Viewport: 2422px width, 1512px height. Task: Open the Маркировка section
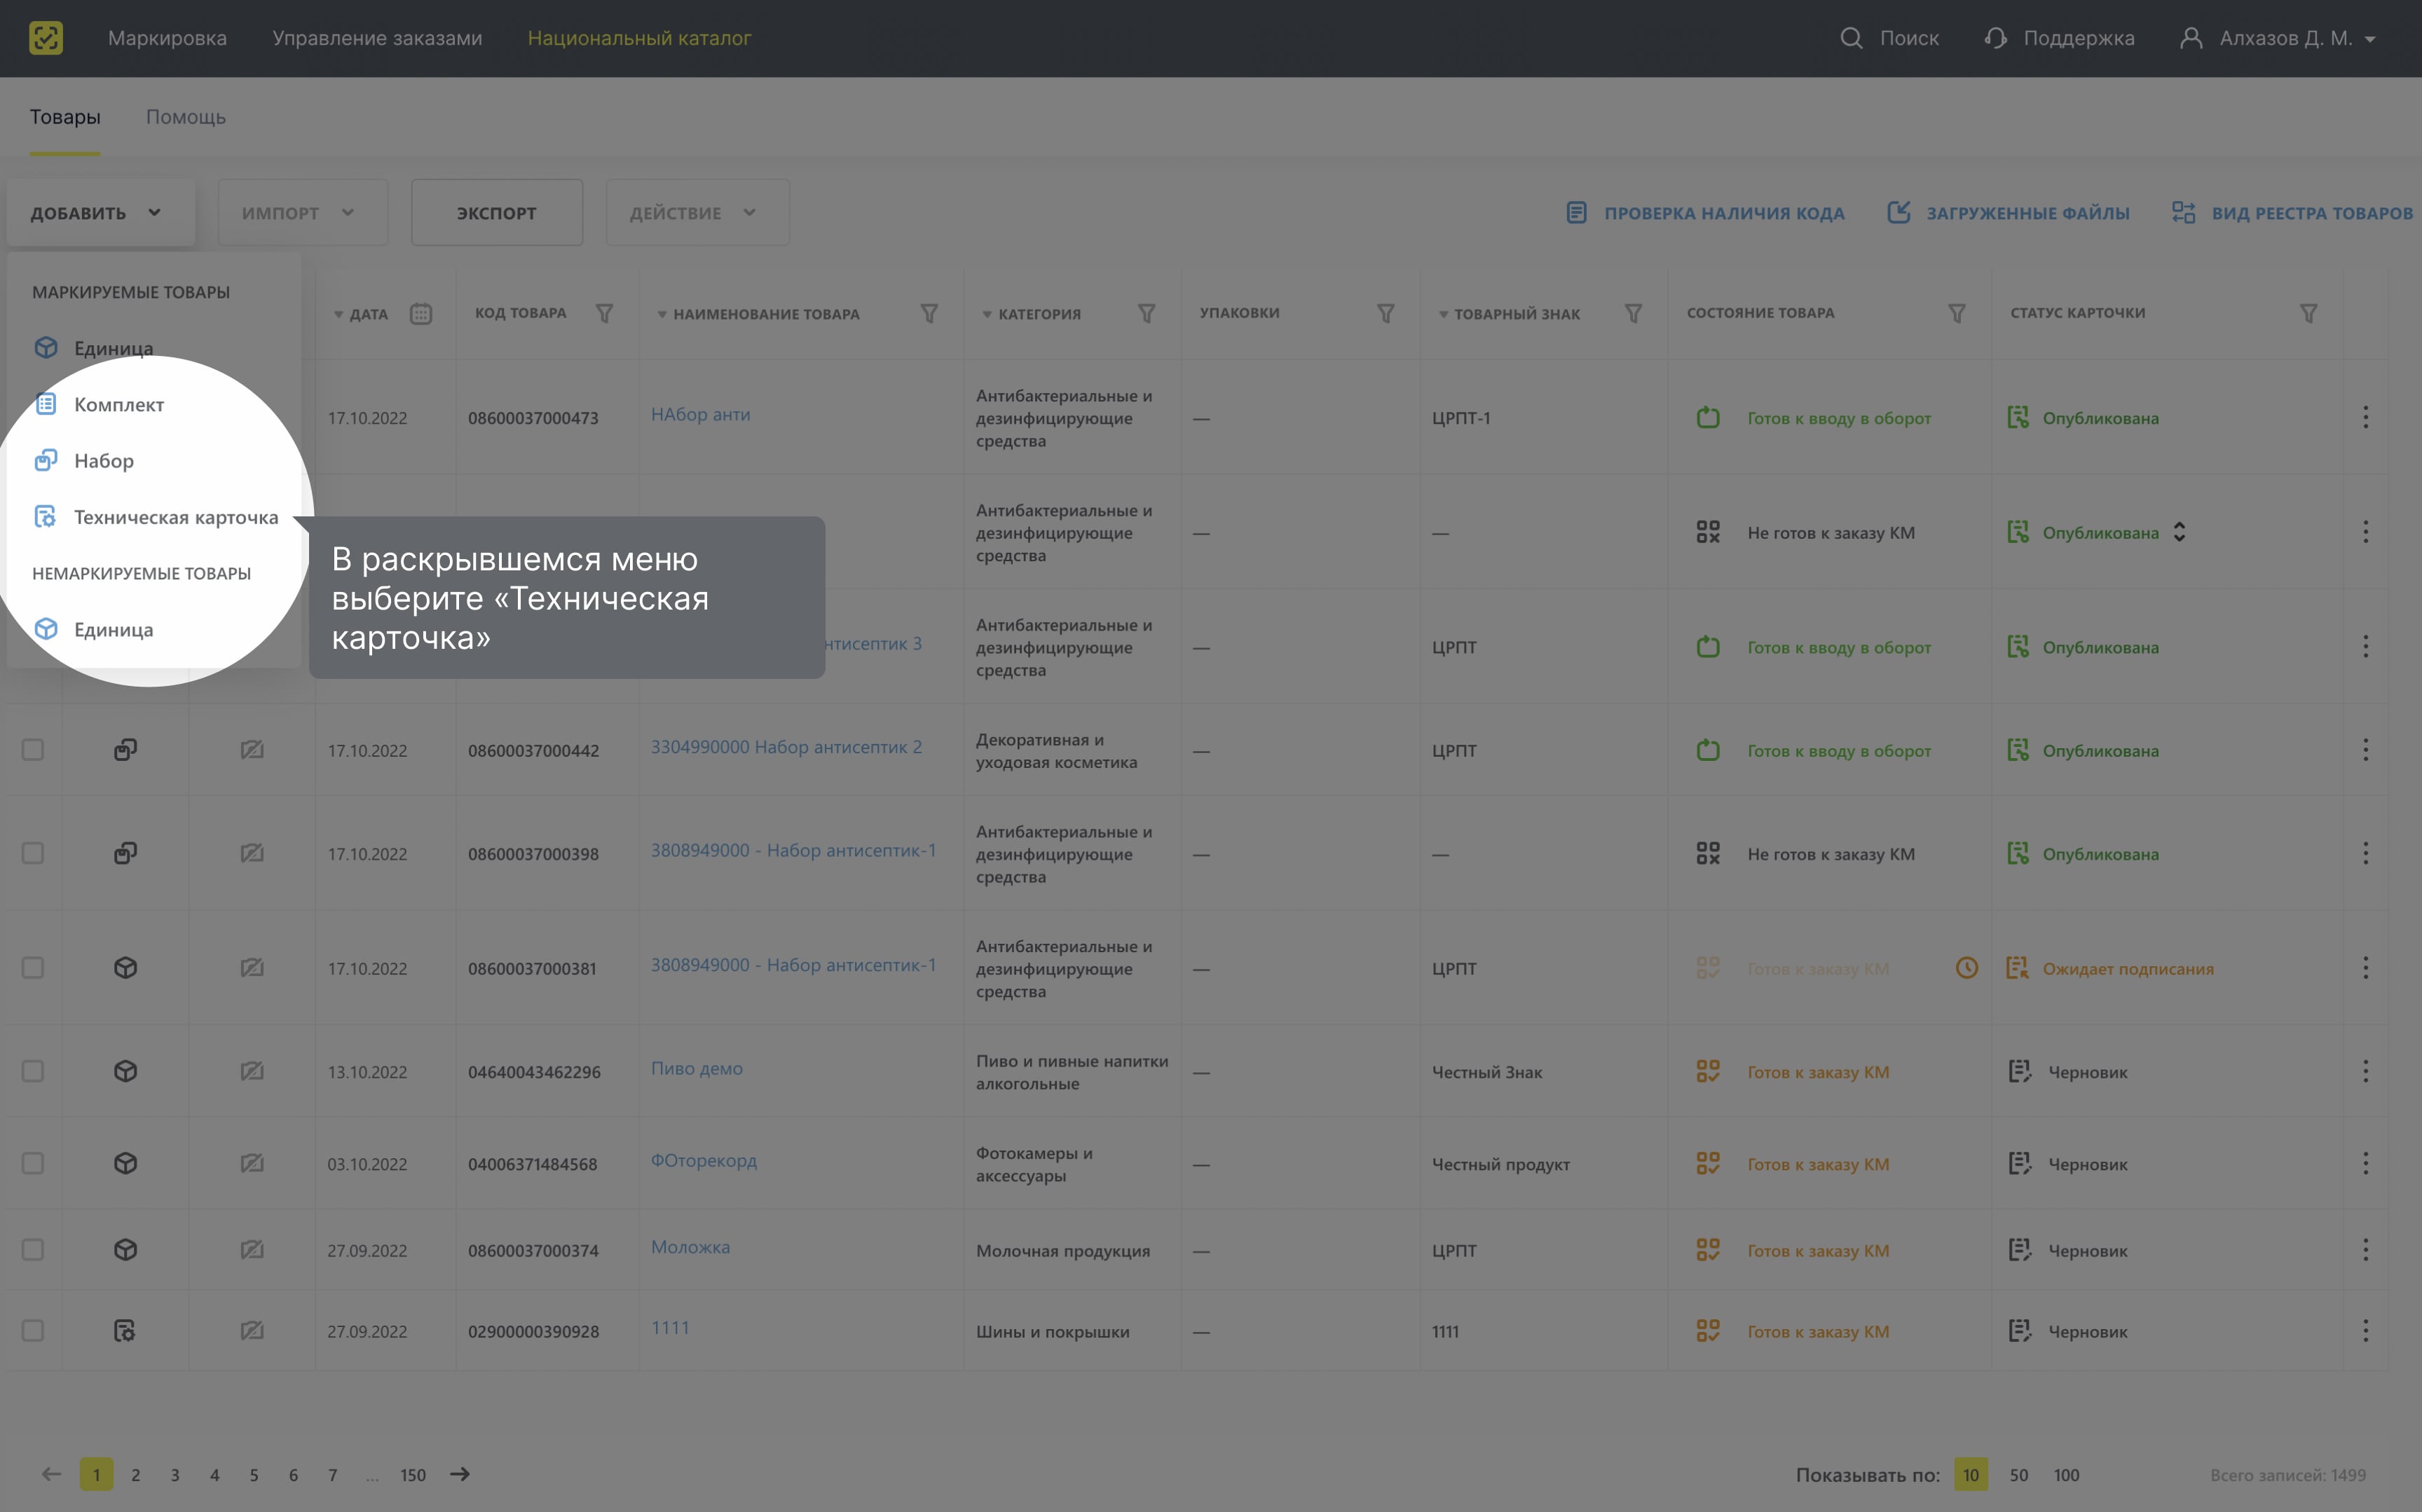point(167,38)
